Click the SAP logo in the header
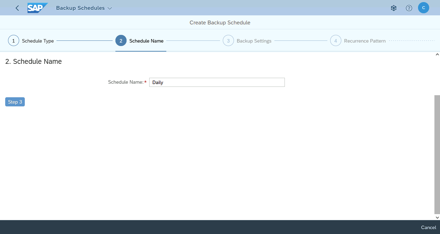The height and width of the screenshot is (234, 440). click(x=37, y=8)
